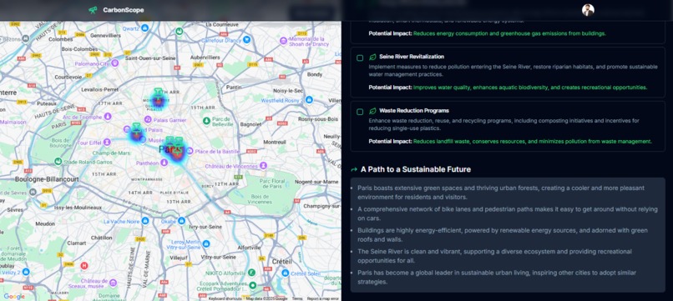Click the Quartz shopping pin on map

point(145,28)
